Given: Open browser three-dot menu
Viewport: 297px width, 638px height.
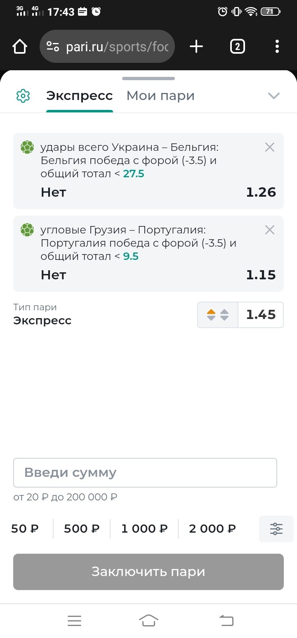Looking at the screenshot, I should [x=277, y=47].
